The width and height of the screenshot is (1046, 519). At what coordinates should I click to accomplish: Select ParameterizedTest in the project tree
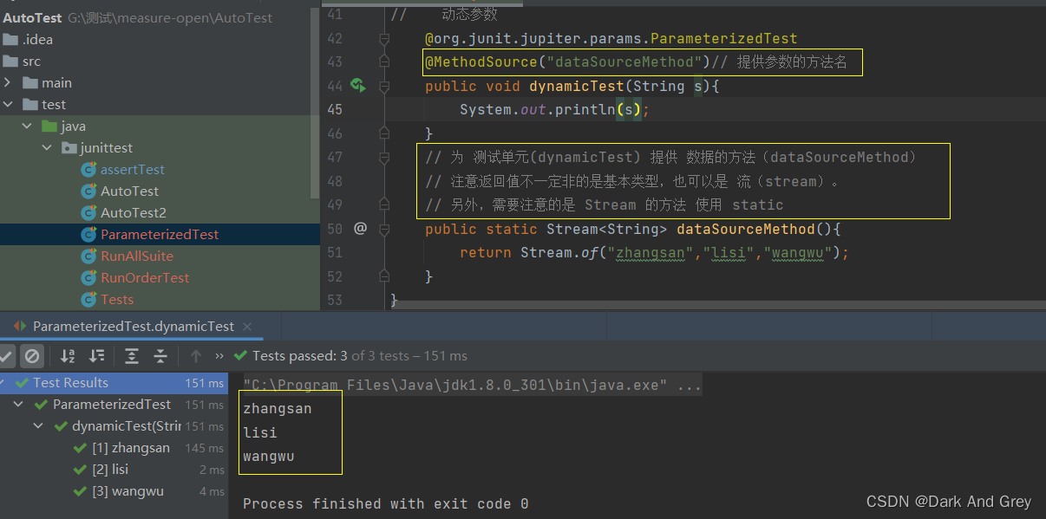point(160,235)
